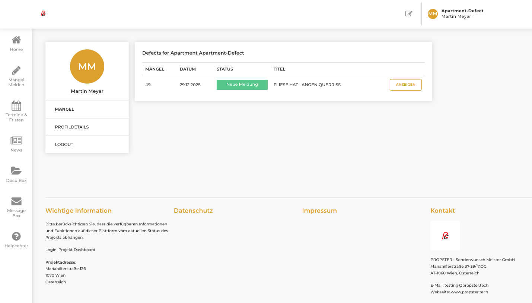Image resolution: width=532 pixels, height=303 pixels.
Task: Click the Mangel Melden pencil icon
Action: [x=16, y=71]
